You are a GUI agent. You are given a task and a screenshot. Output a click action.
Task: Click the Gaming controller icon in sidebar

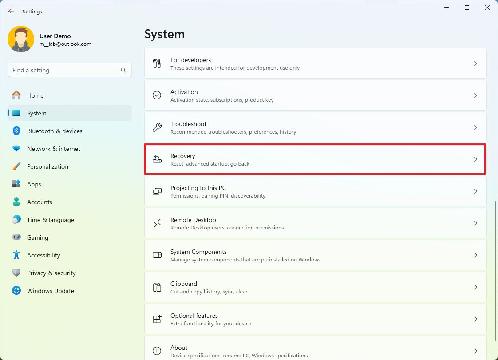tap(16, 237)
